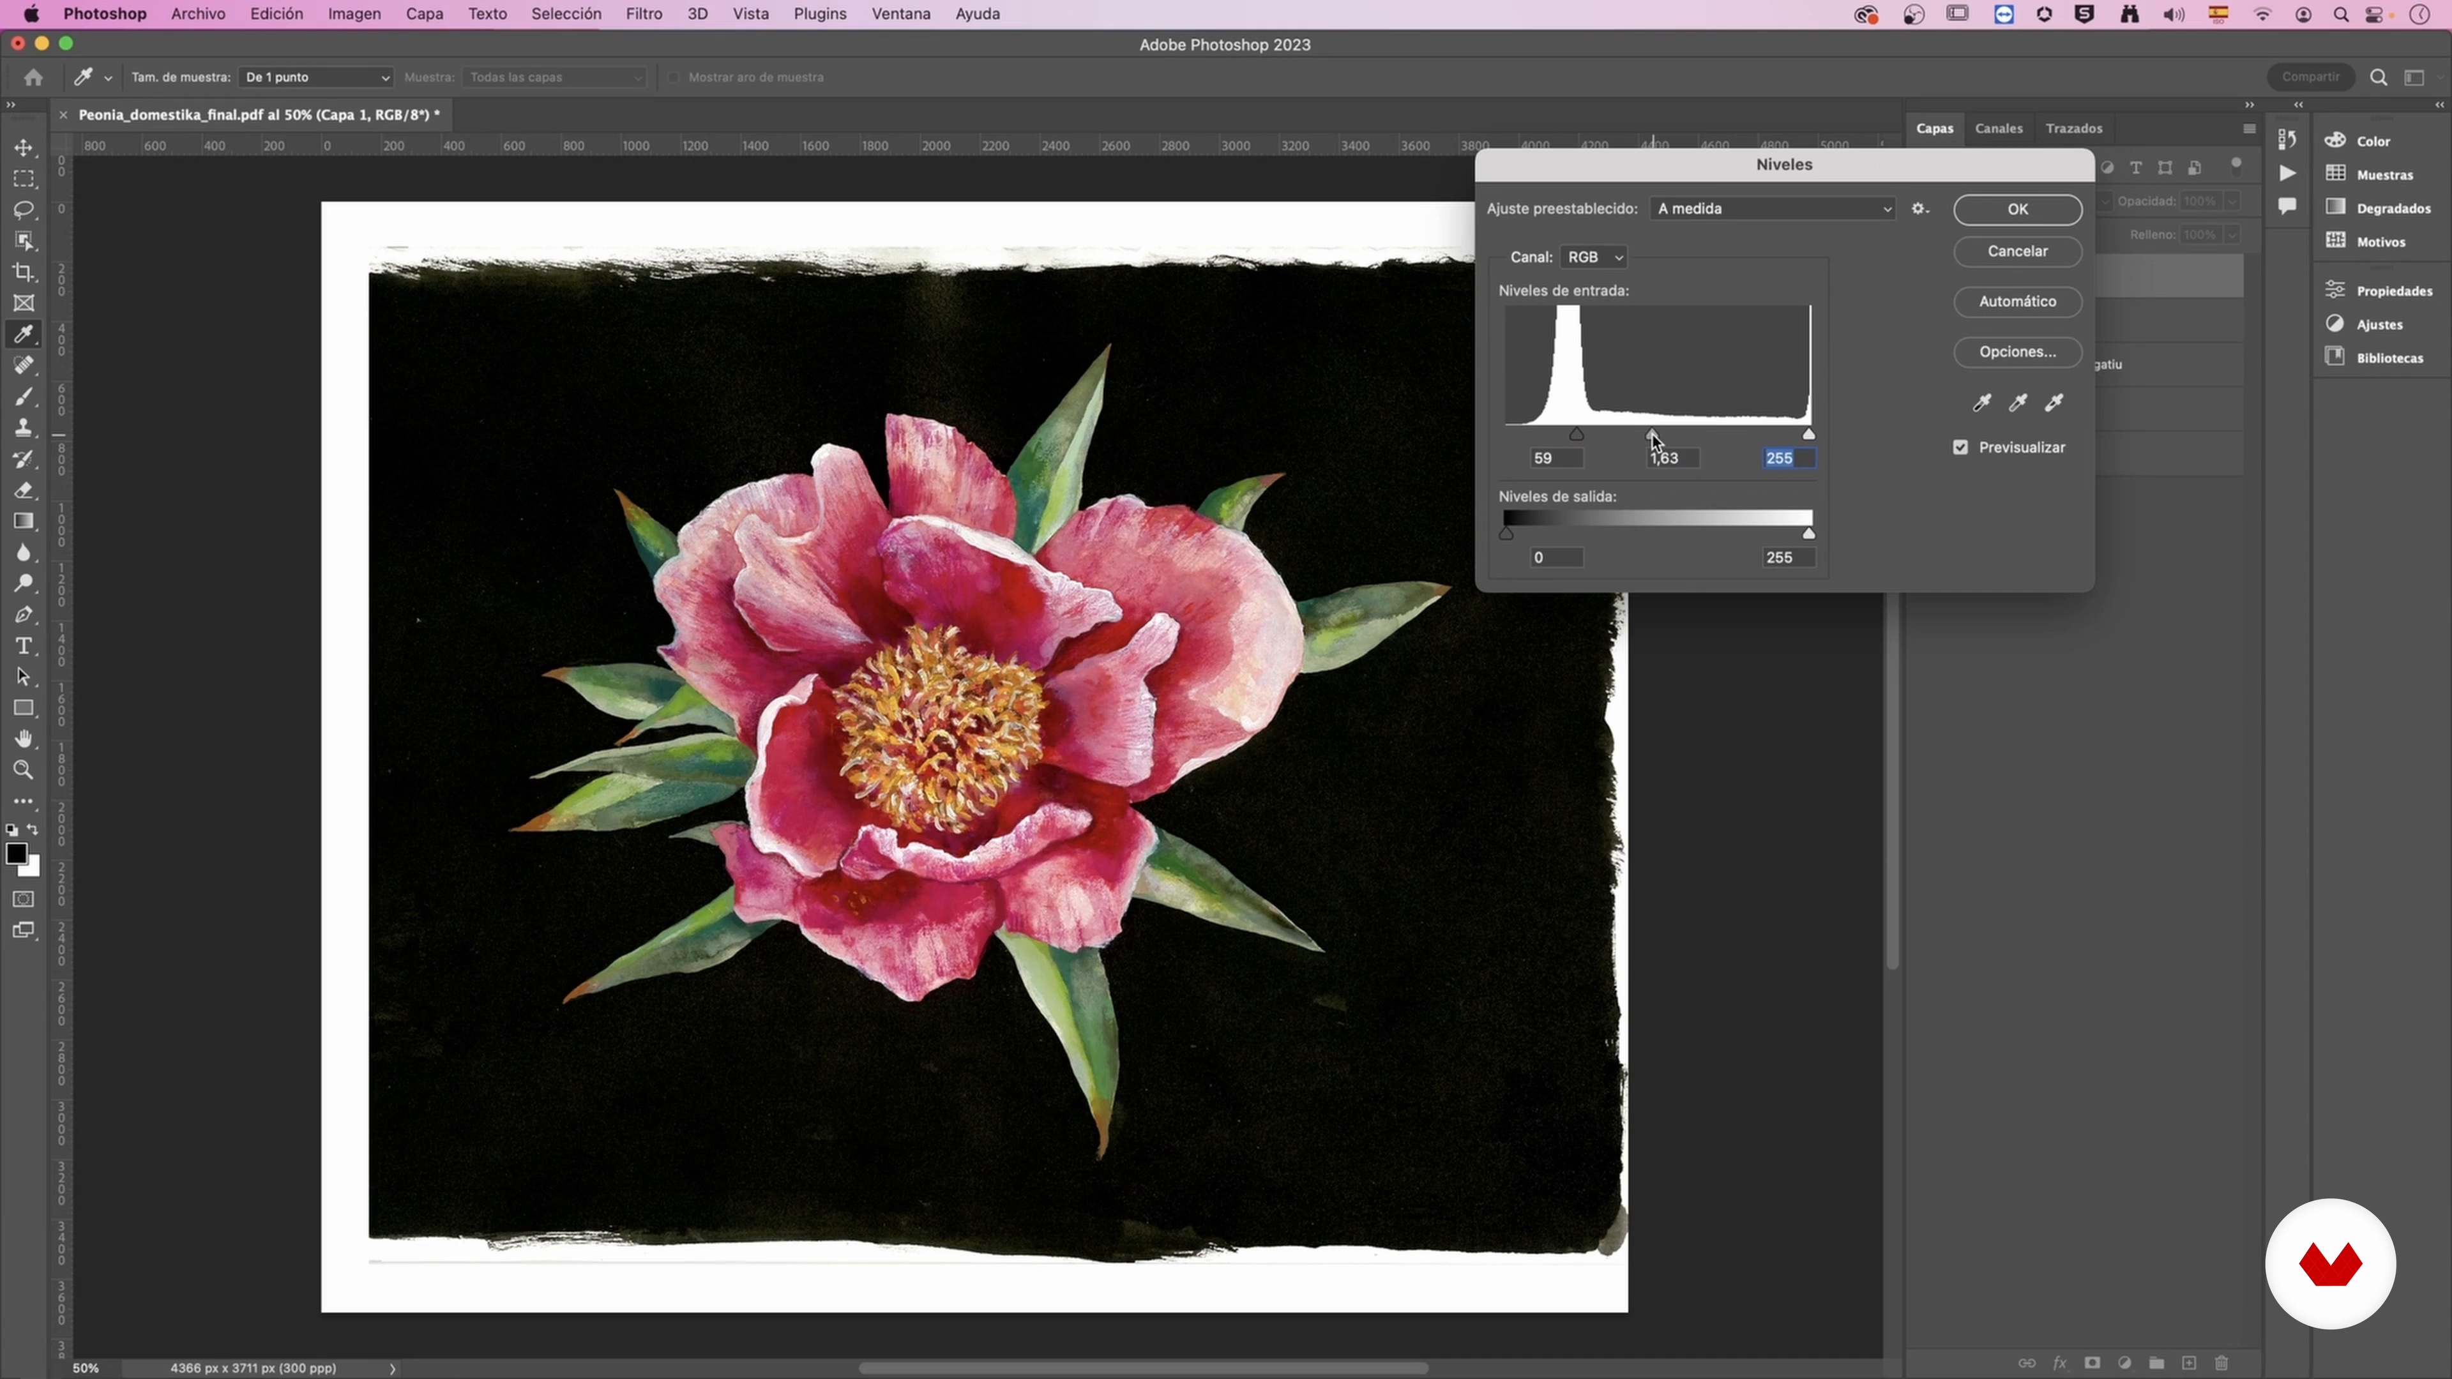Image resolution: width=2452 pixels, height=1379 pixels.
Task: Open the Imagen menu
Action: [x=354, y=14]
